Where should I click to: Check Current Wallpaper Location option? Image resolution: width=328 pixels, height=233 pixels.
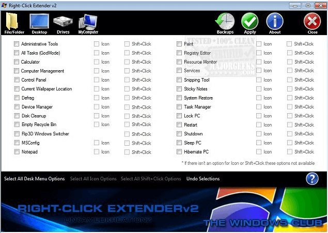click(x=17, y=89)
